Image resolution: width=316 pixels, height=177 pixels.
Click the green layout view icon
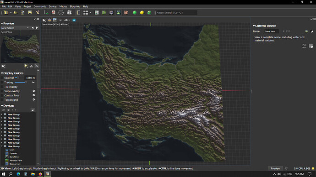104,12
